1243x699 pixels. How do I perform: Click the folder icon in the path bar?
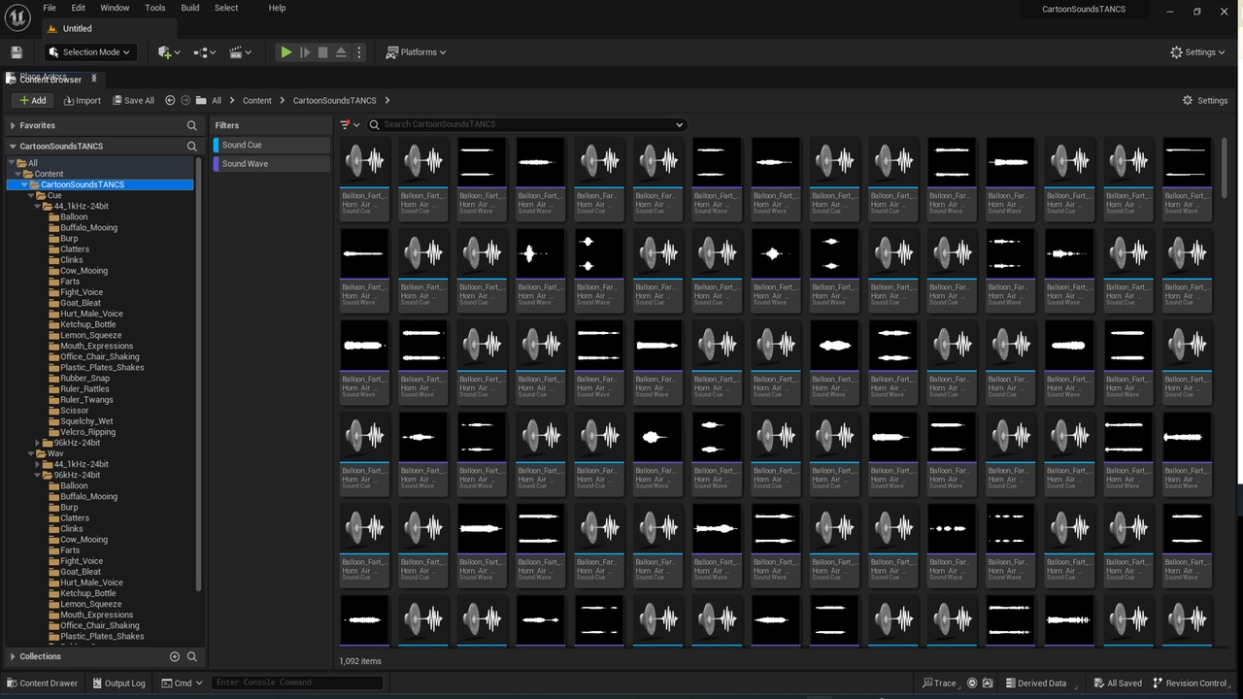(201, 100)
